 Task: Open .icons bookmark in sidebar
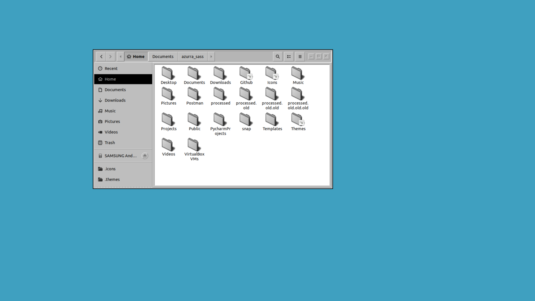point(123,169)
